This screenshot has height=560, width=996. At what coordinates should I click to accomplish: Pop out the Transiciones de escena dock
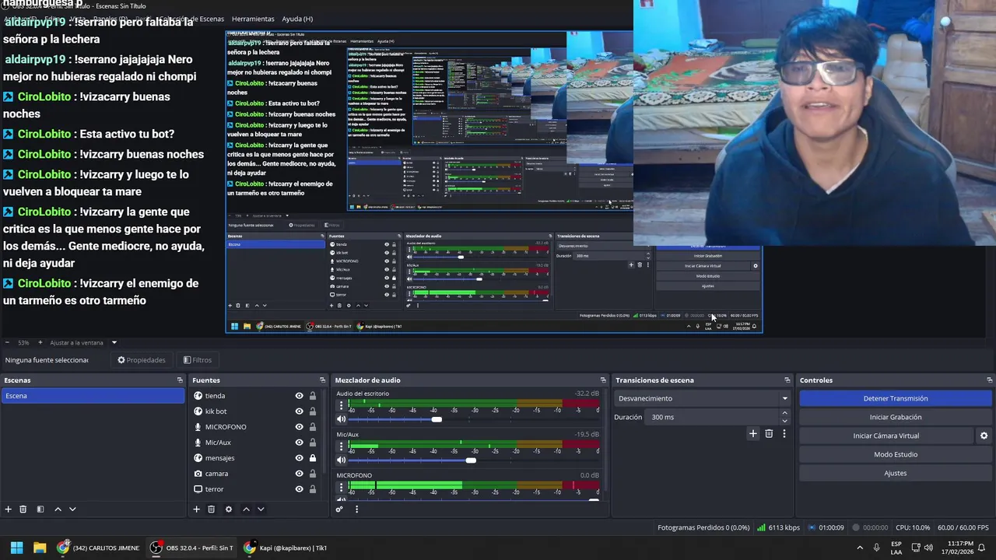(x=787, y=380)
